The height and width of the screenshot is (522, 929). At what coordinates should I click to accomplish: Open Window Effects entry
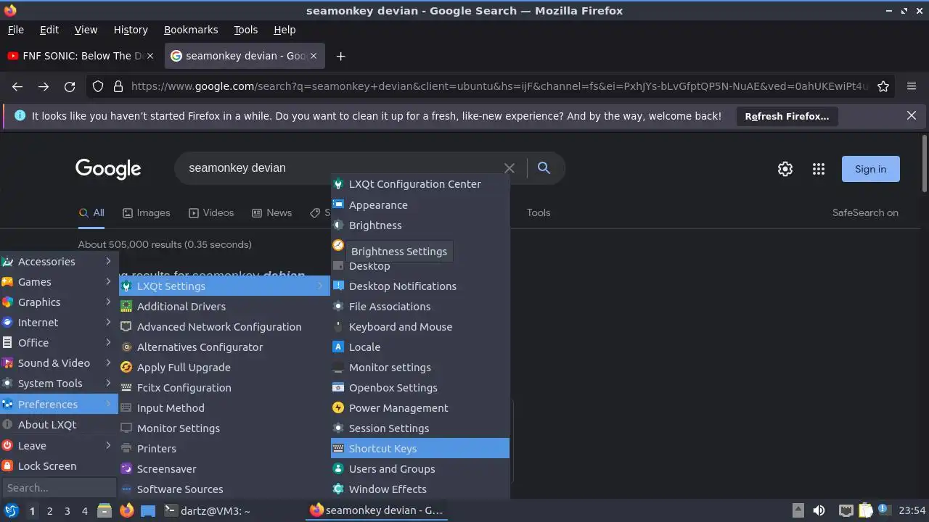[x=420, y=489]
